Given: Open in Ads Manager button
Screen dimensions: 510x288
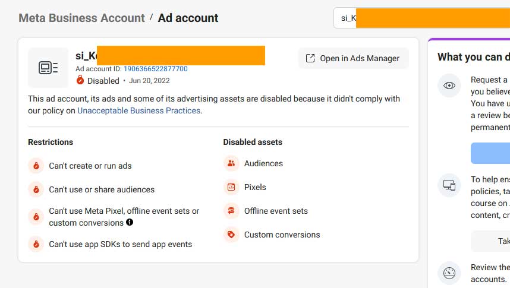Looking at the screenshot, I should pyautogui.click(x=353, y=58).
